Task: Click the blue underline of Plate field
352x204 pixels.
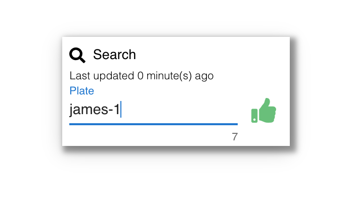Action: click(153, 124)
